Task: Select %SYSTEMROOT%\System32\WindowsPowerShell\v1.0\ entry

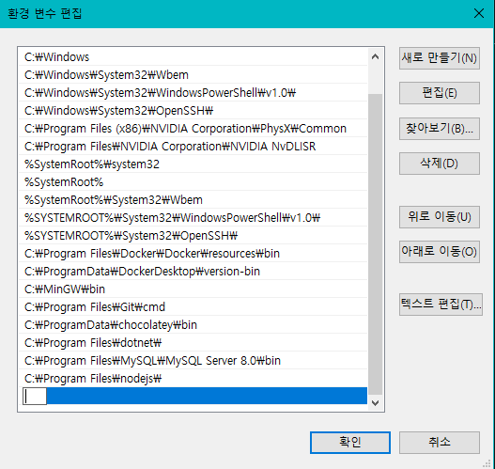Action: [193, 218]
